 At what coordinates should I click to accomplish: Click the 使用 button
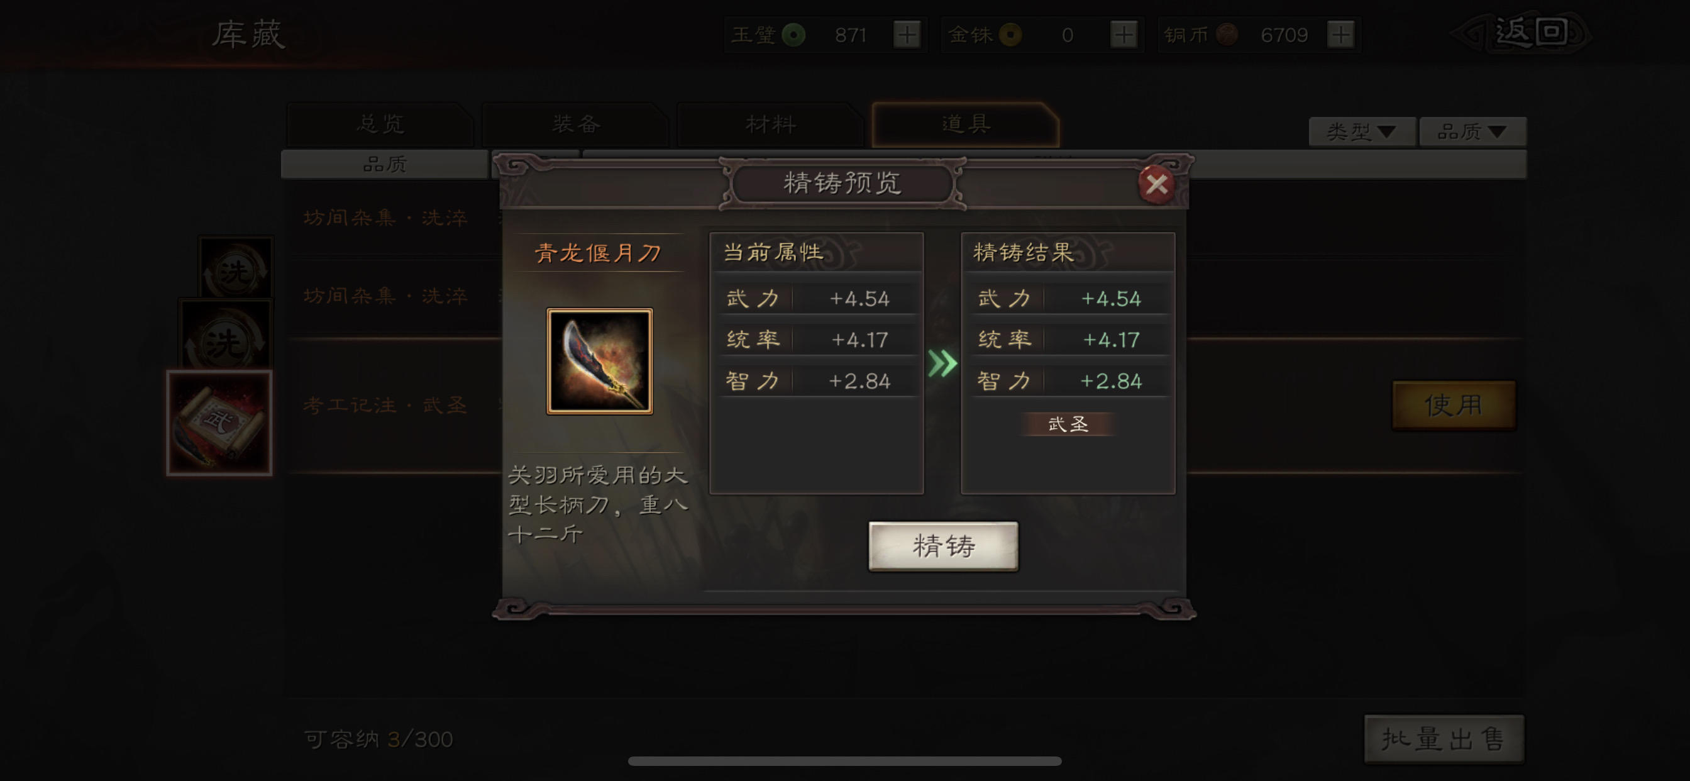click(x=1454, y=405)
